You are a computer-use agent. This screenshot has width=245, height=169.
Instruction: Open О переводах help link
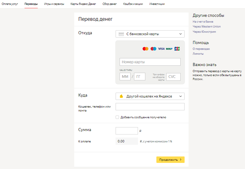click(x=201, y=49)
